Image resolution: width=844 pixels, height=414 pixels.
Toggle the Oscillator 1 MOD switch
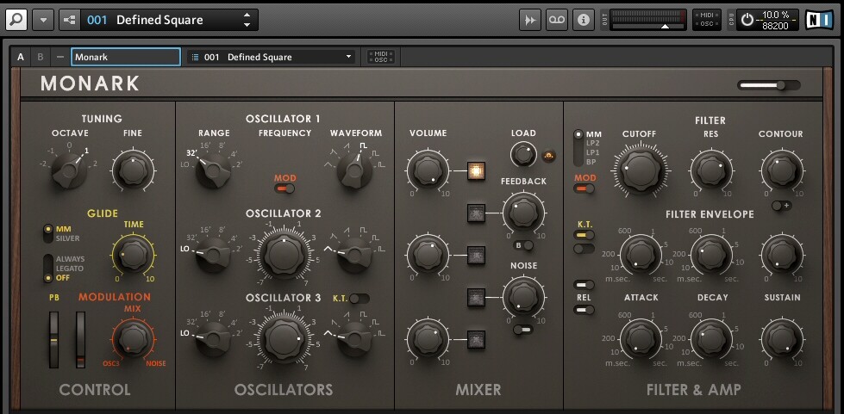coord(284,188)
